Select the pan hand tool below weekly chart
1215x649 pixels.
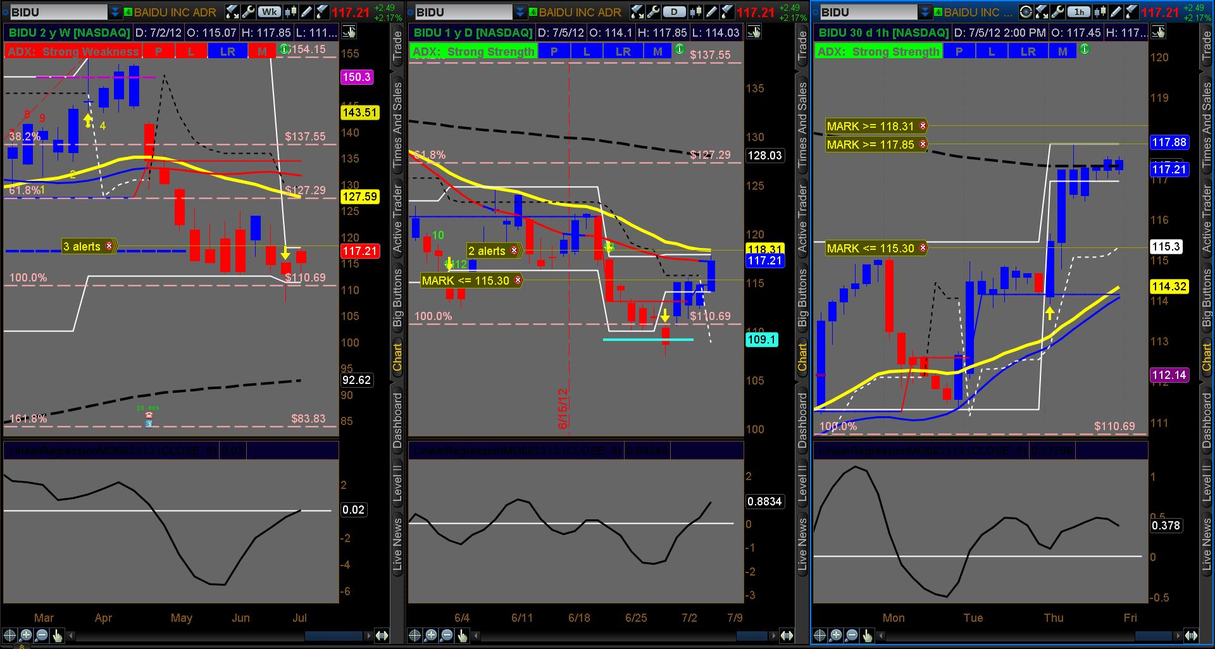click(x=58, y=636)
